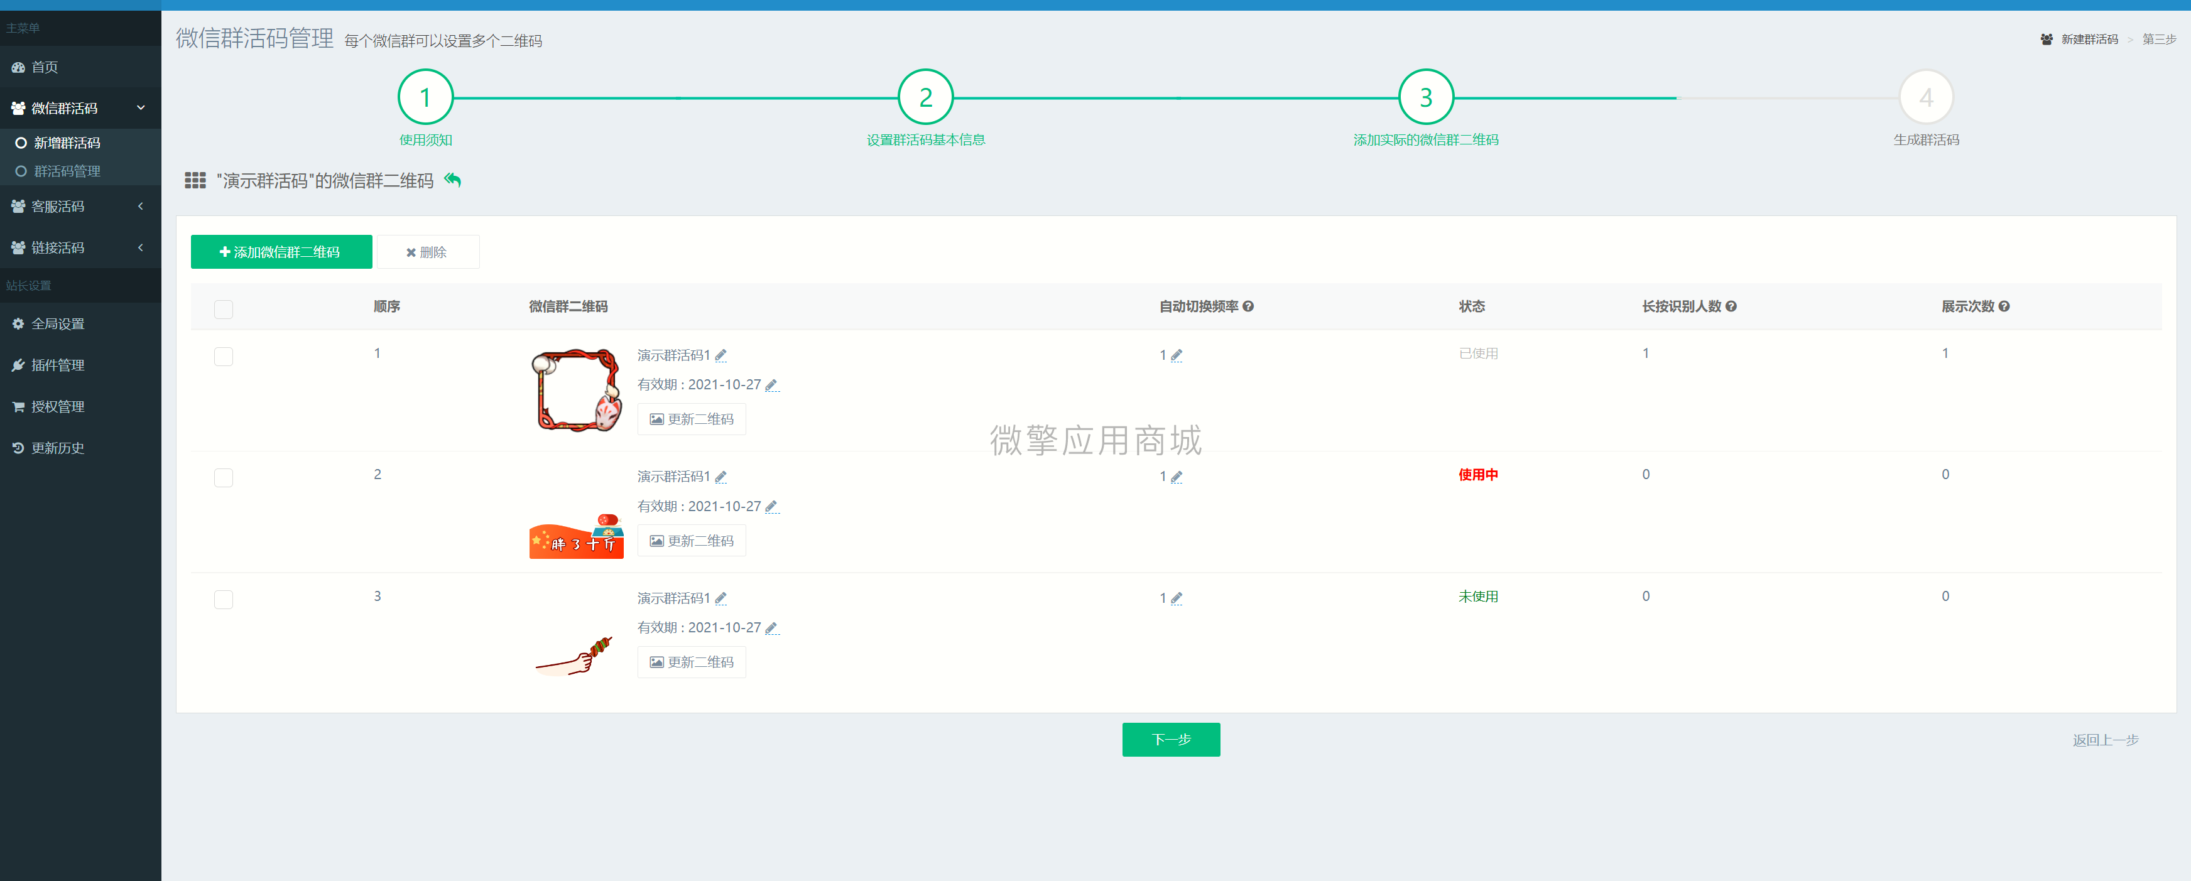Collapse the 微信群活码 menu chevron
This screenshot has height=881, width=2191.
click(141, 108)
